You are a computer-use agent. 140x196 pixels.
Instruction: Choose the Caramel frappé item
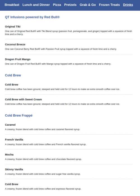point(10,125)
